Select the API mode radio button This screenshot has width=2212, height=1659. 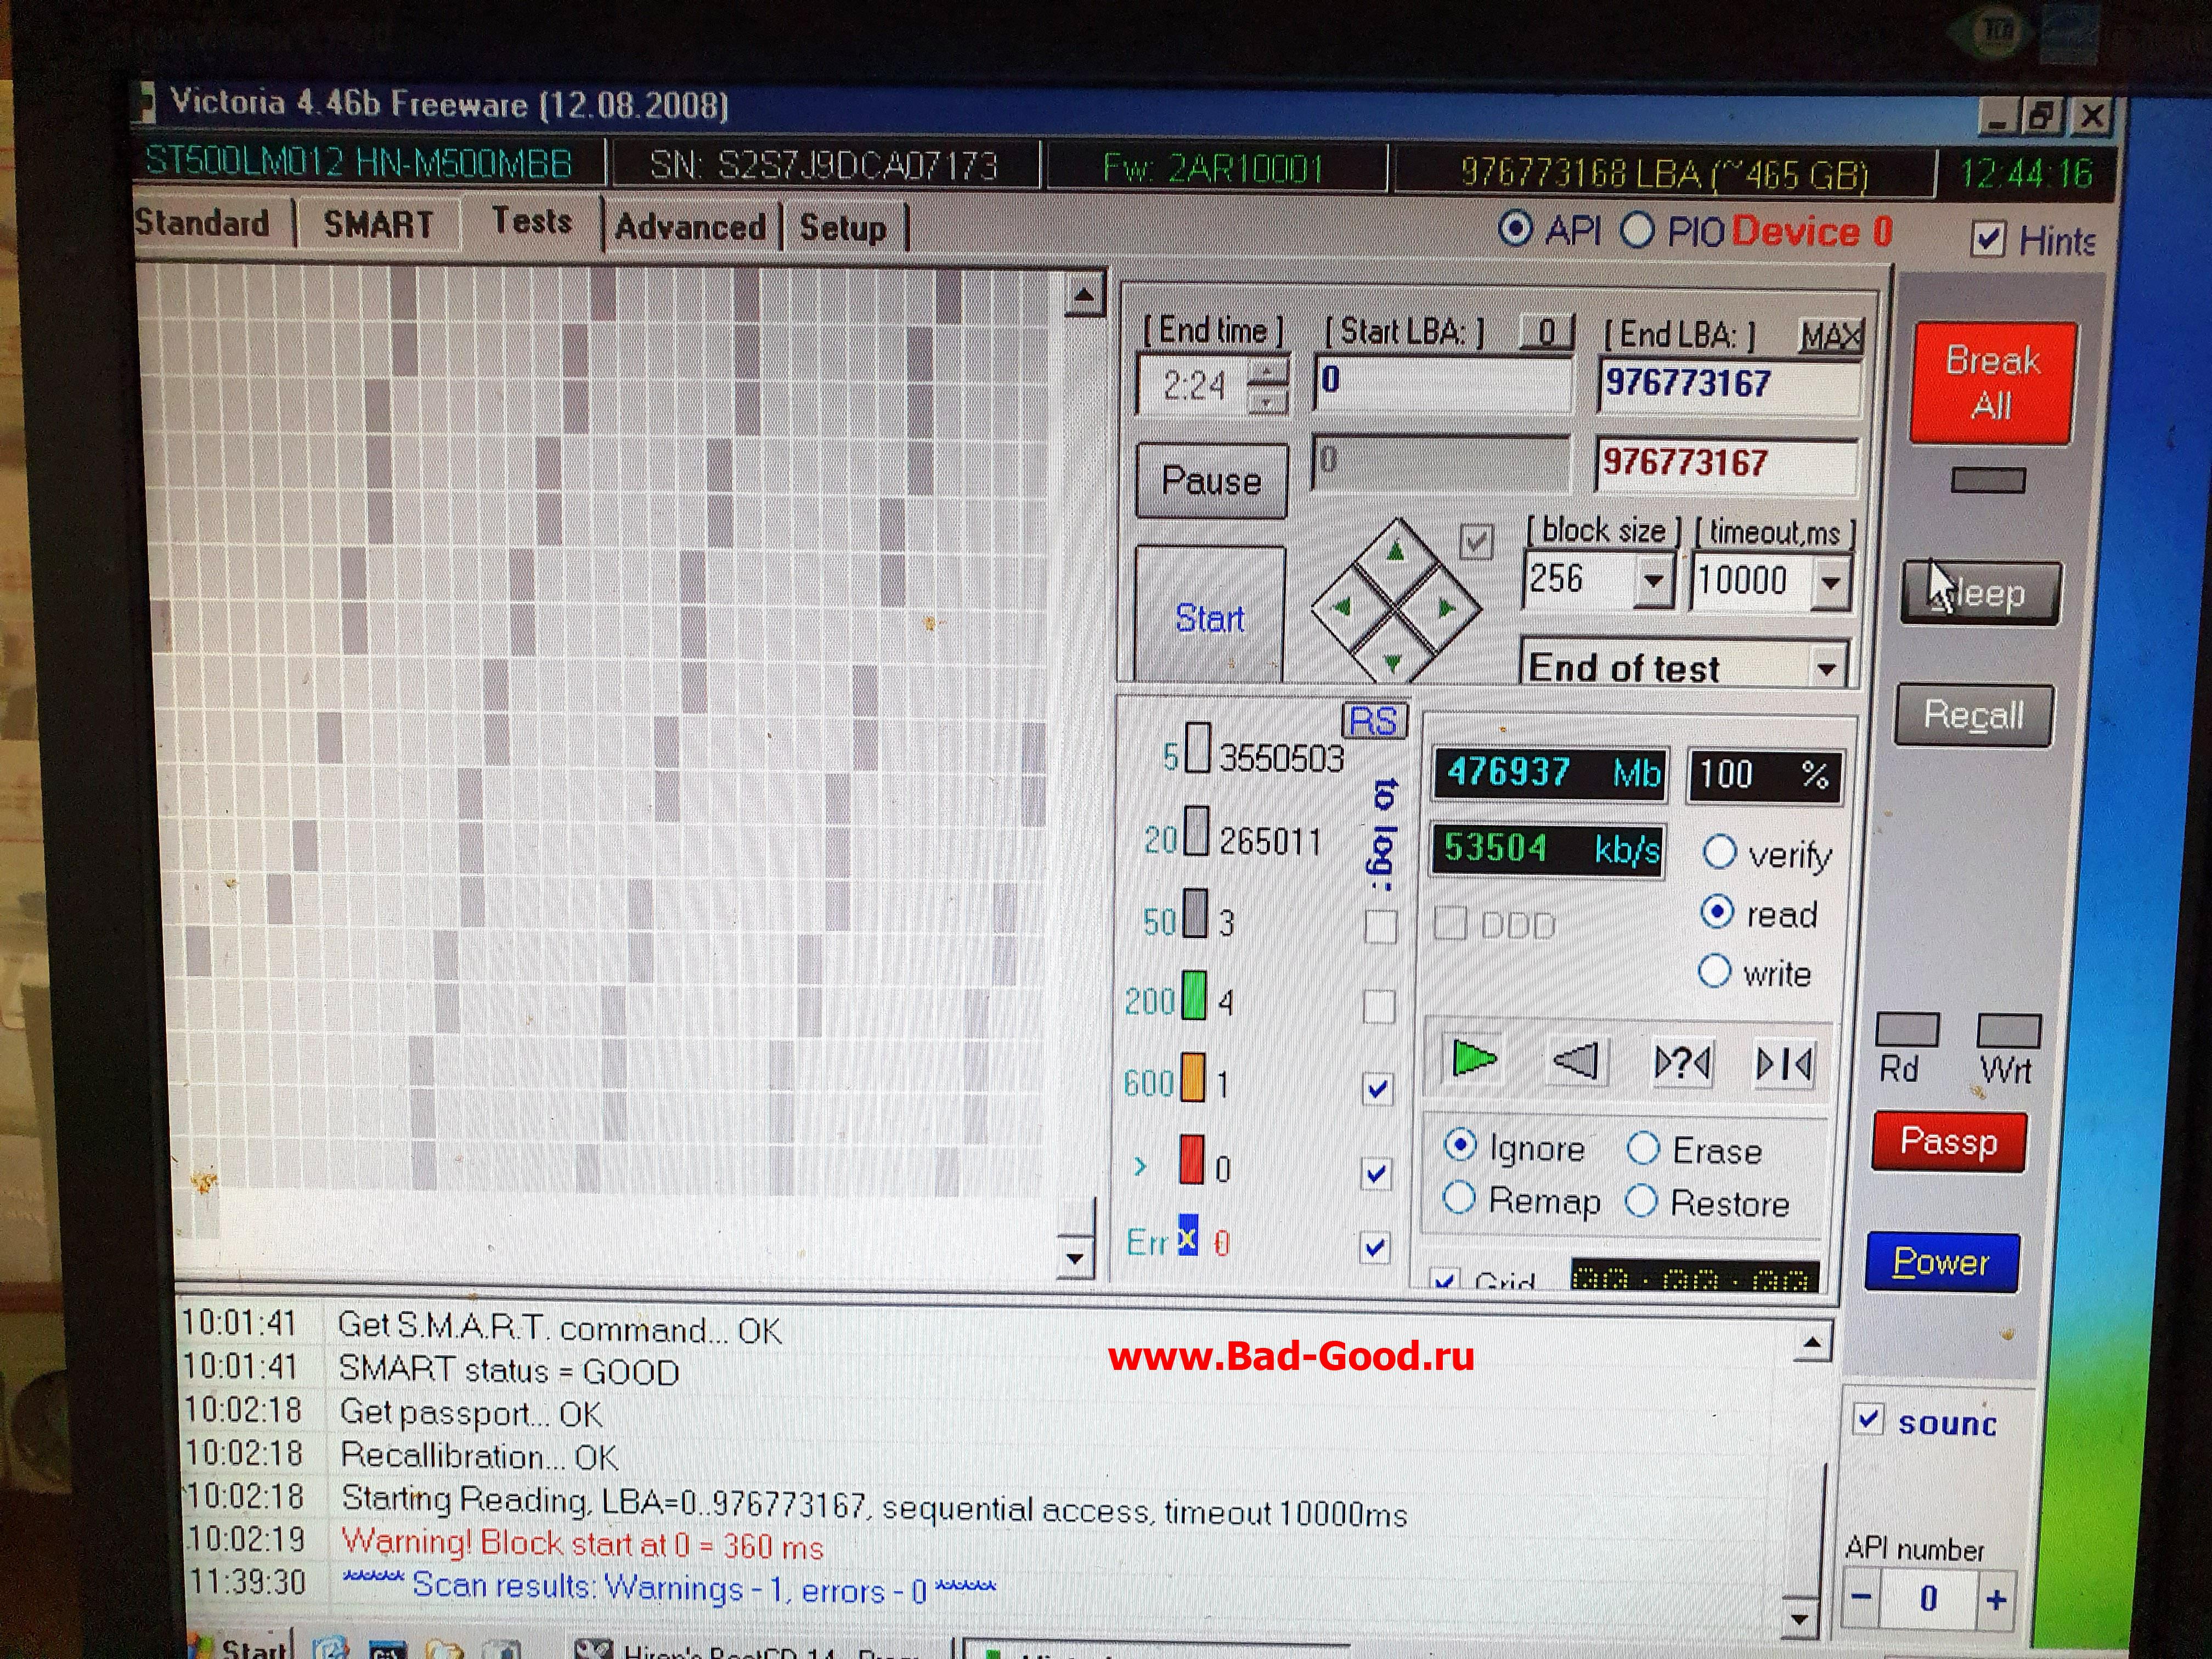1515,229
